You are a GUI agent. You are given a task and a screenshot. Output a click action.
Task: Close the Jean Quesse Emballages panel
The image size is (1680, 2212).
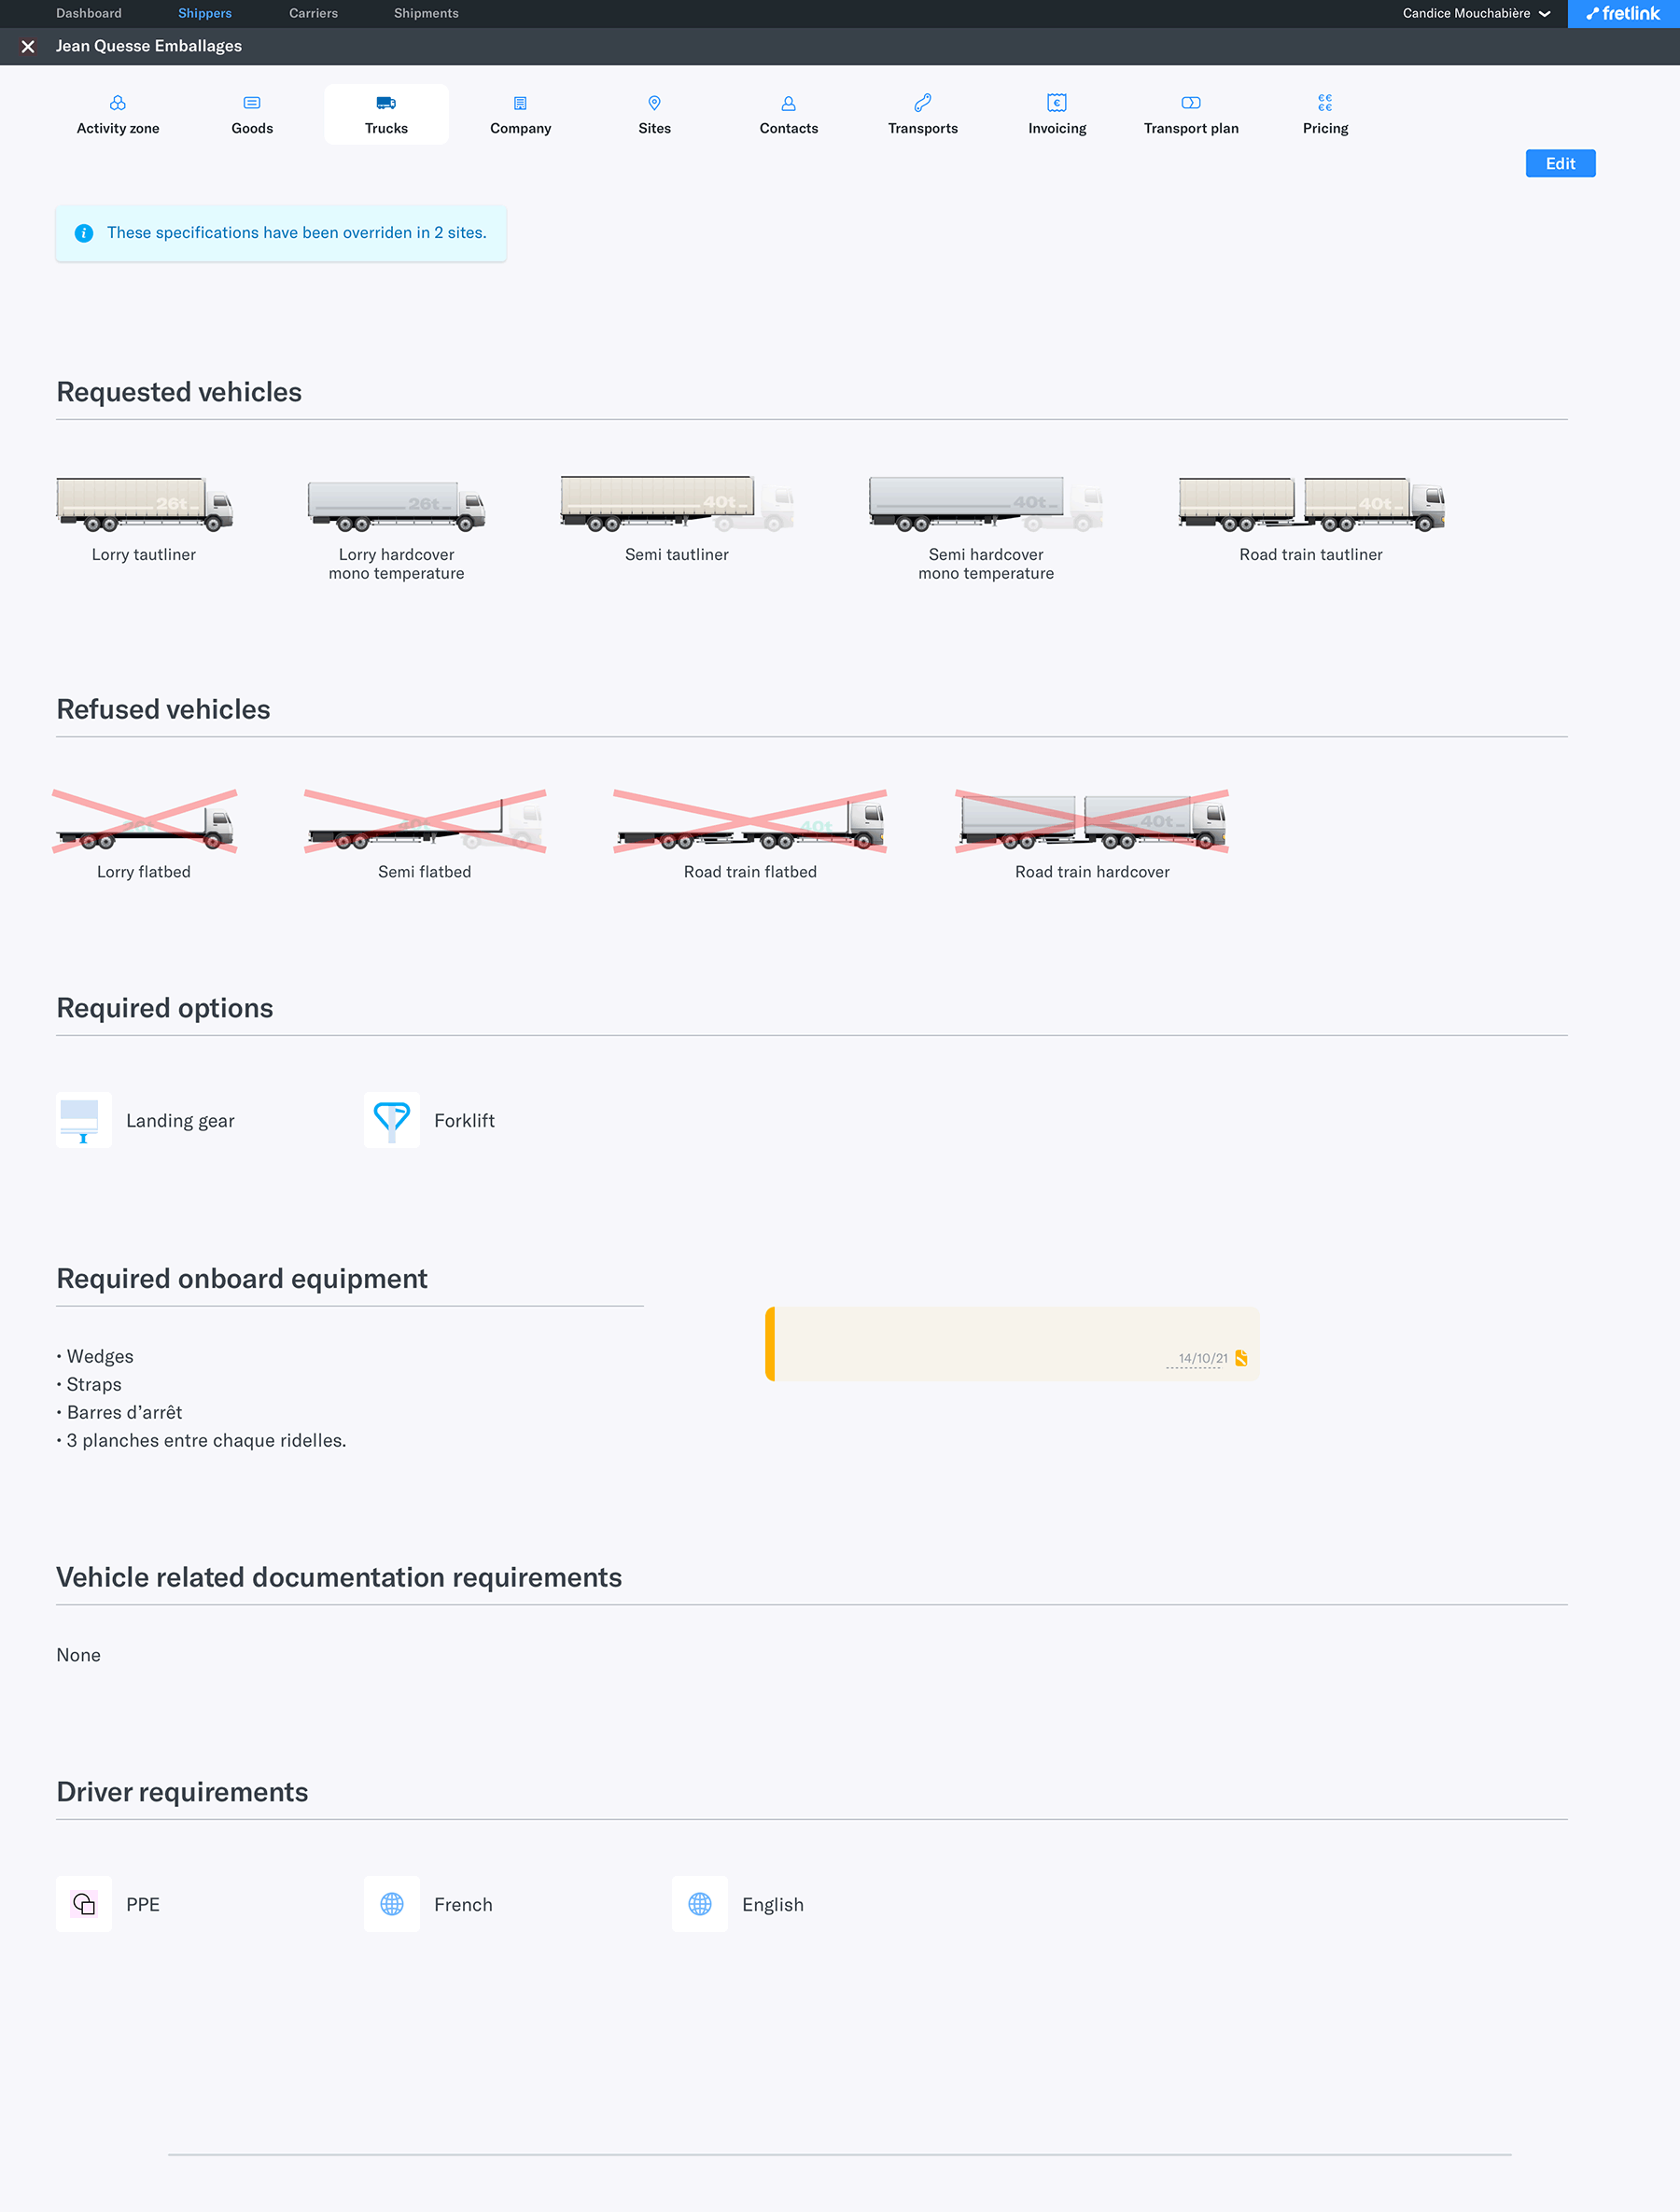(x=28, y=47)
